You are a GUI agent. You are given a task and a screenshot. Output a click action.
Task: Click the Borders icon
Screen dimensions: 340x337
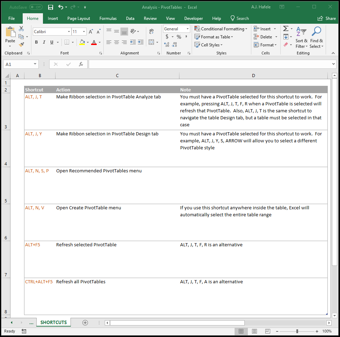67,42
